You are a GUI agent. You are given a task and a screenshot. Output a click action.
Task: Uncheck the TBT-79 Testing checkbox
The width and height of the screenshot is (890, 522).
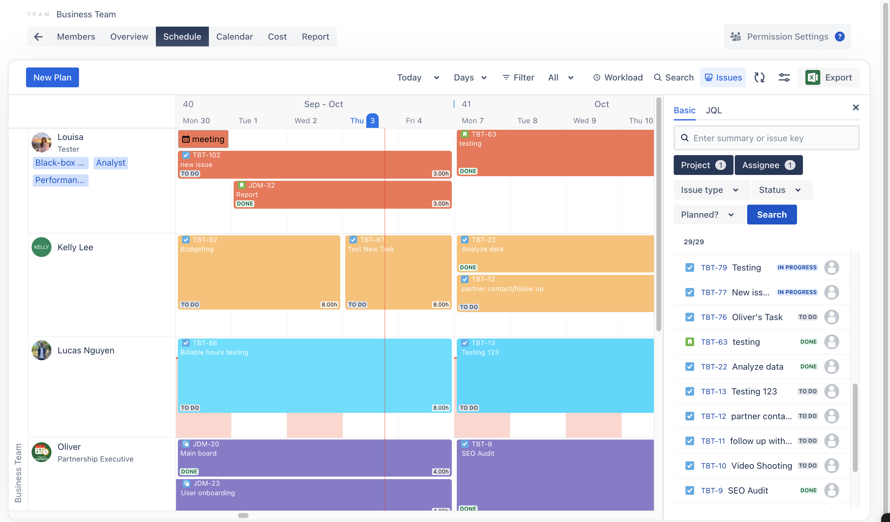click(690, 268)
